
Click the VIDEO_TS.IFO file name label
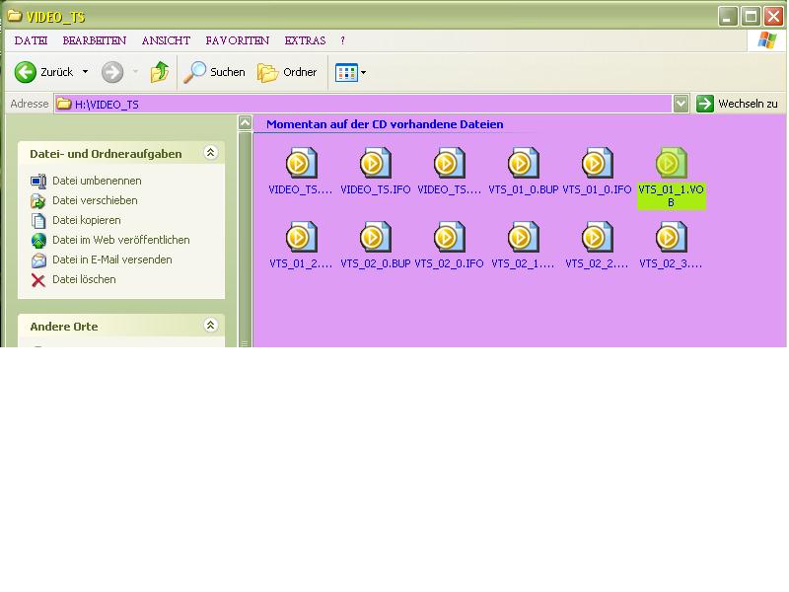376,189
